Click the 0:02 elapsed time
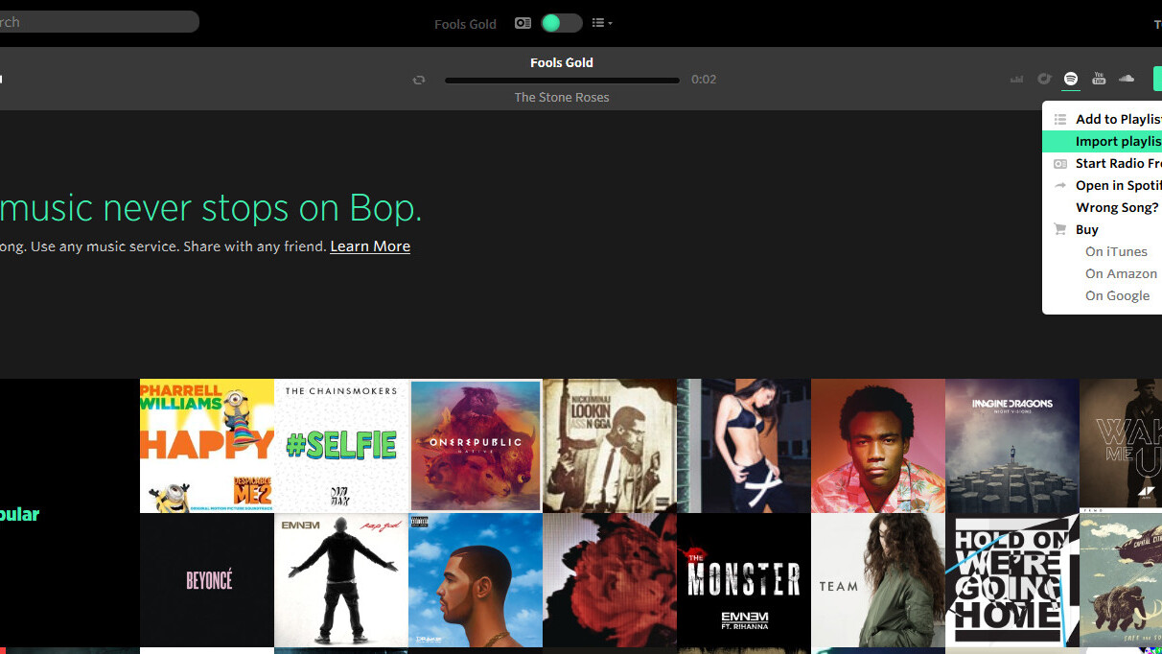1162x654 pixels. click(704, 80)
